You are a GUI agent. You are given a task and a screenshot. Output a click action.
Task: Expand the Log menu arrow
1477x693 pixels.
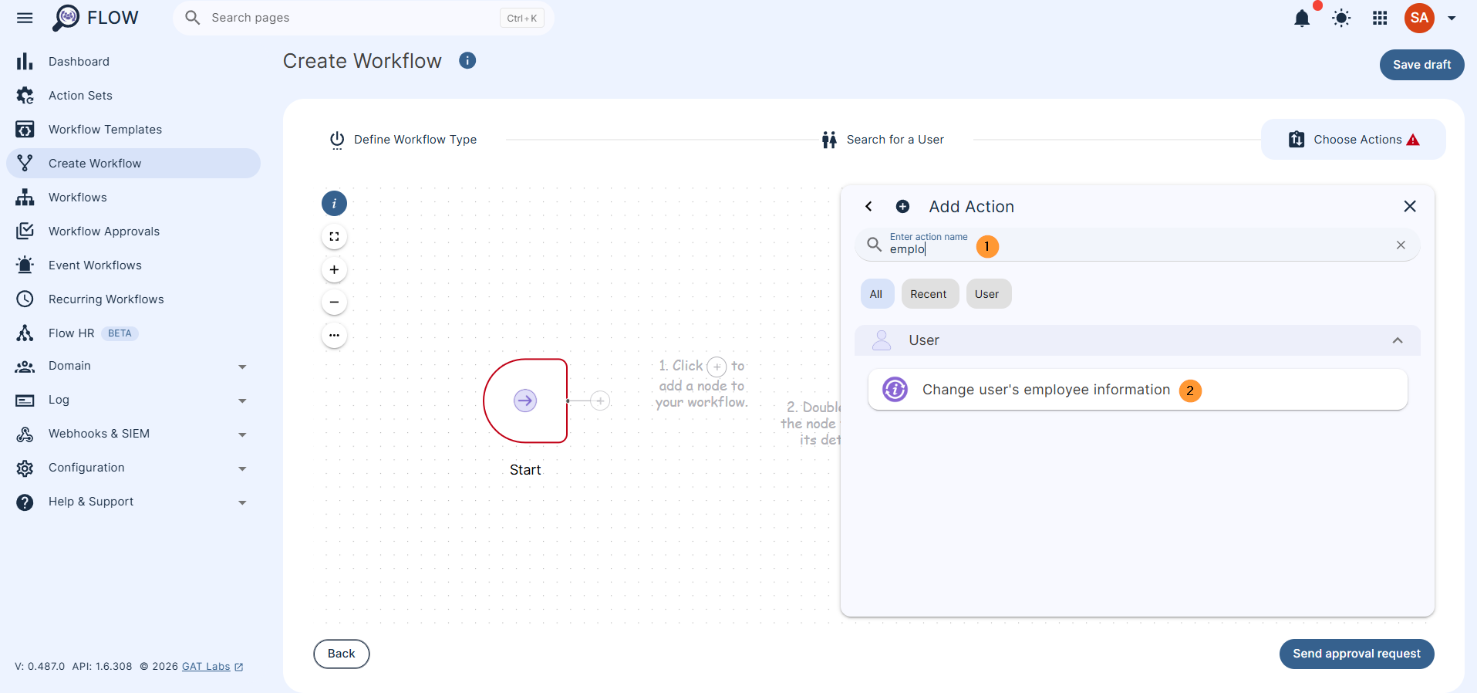pos(242,401)
